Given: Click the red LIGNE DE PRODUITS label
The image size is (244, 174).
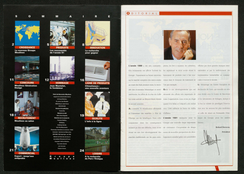Looking at the screenshot, I should coord(97,83).
